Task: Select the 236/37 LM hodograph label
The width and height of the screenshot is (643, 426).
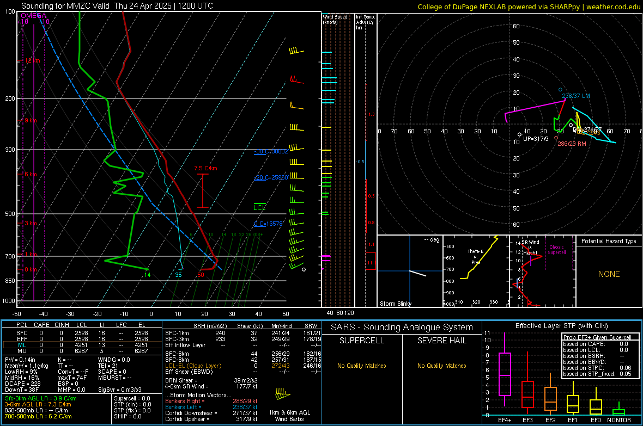Action: (x=576, y=96)
